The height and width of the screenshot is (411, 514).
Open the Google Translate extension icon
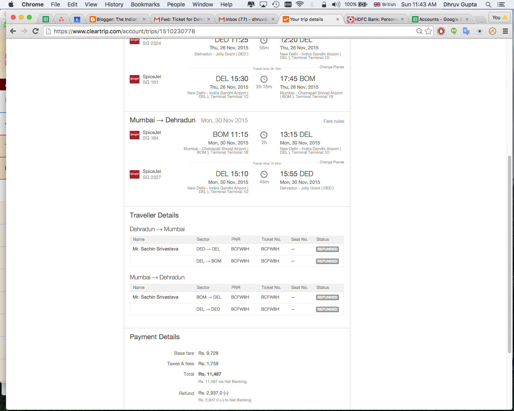[x=466, y=31]
